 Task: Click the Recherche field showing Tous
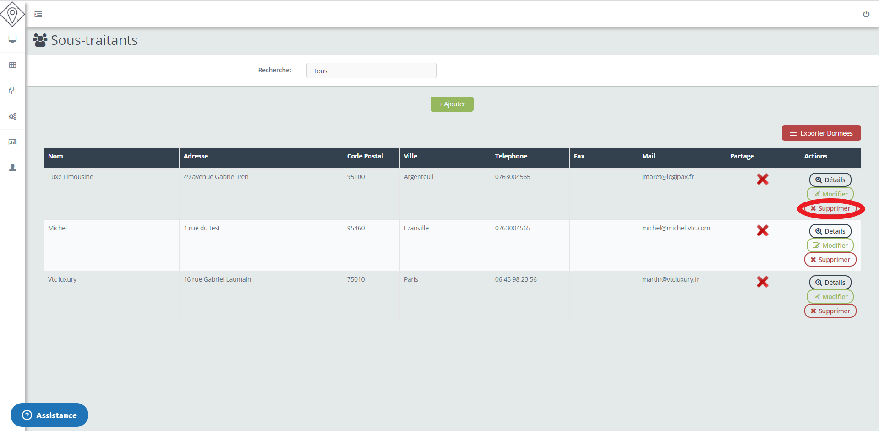(x=371, y=71)
